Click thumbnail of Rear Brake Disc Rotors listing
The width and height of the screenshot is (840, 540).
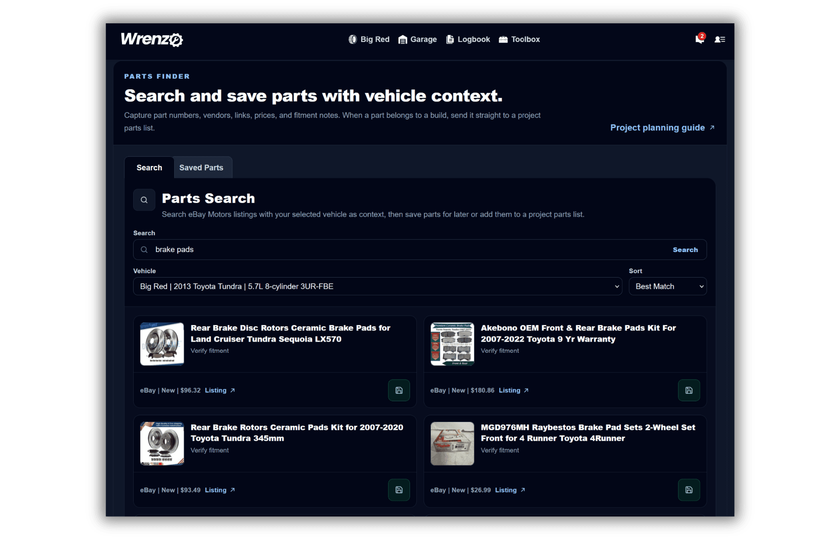coord(162,344)
